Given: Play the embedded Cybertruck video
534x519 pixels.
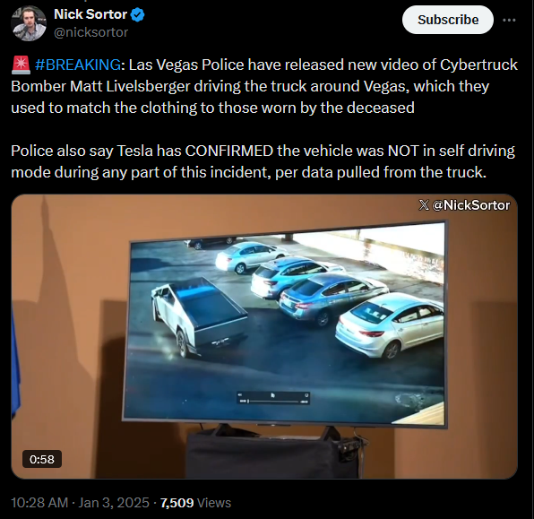Looking at the screenshot, I should pos(264,336).
